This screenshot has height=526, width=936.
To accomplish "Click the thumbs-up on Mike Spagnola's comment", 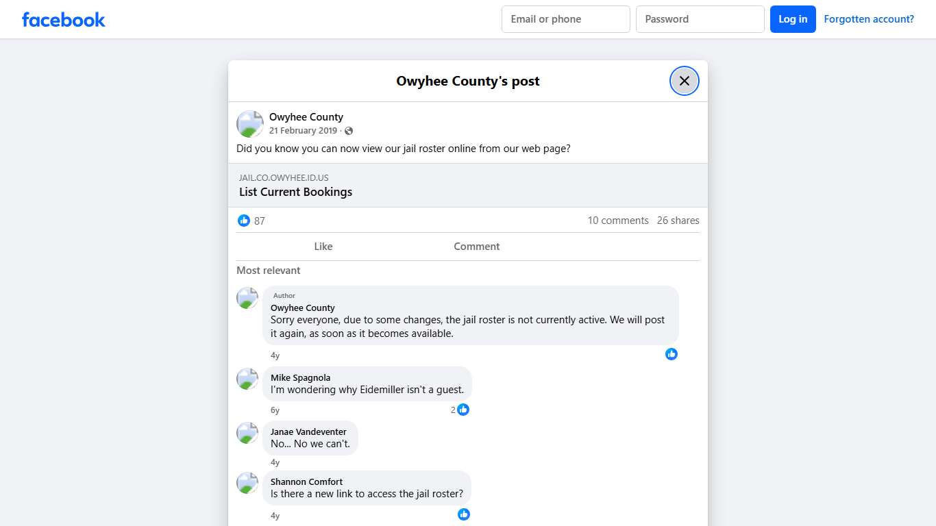I will tap(463, 410).
